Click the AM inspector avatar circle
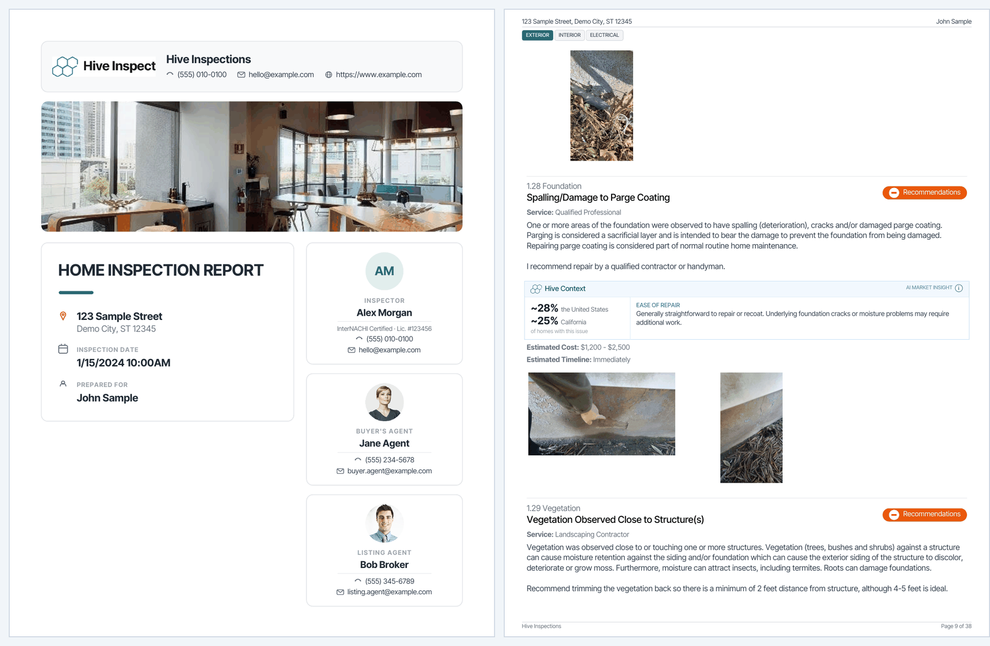Image resolution: width=990 pixels, height=646 pixels. click(x=384, y=271)
